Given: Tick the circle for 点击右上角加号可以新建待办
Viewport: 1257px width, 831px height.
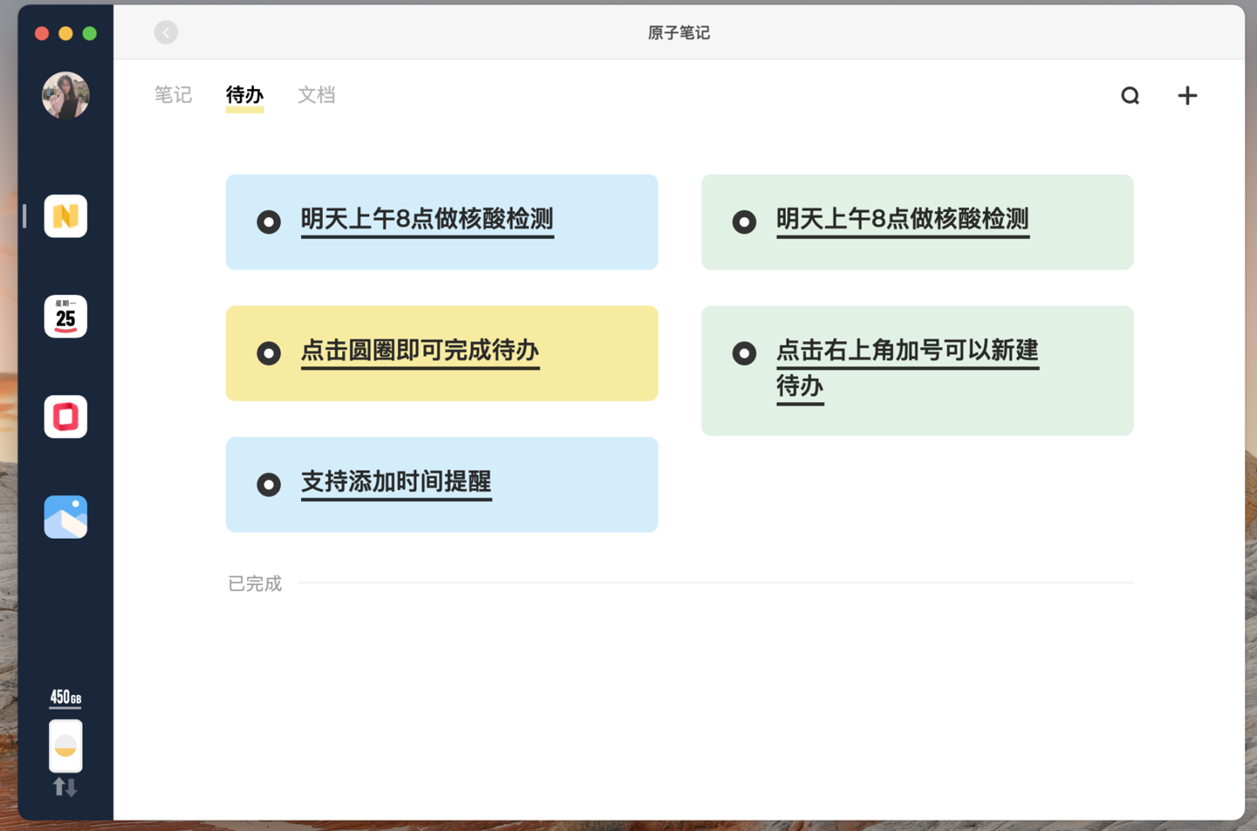Looking at the screenshot, I should click(744, 354).
